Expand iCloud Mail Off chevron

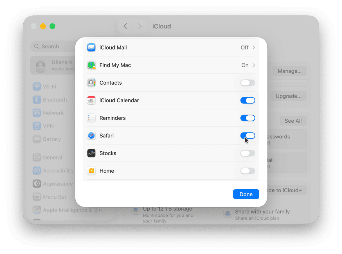[x=253, y=48]
